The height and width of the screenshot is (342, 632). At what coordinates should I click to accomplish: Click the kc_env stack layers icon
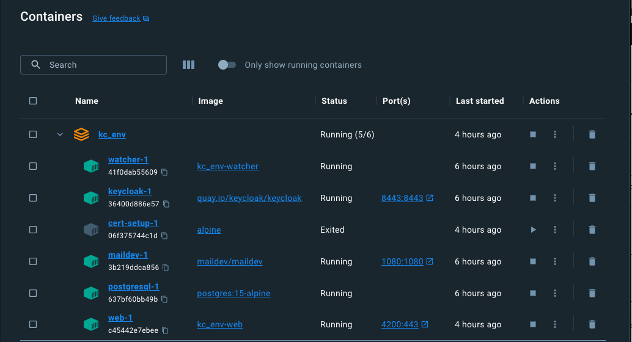(81, 134)
